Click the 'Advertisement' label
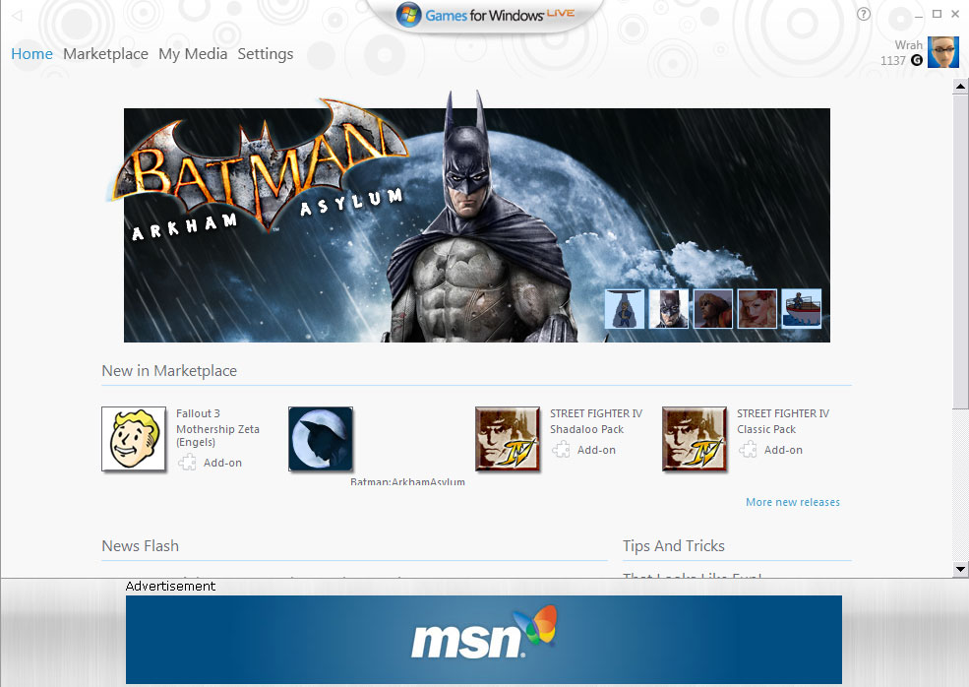This screenshot has height=687, width=969. 170,587
